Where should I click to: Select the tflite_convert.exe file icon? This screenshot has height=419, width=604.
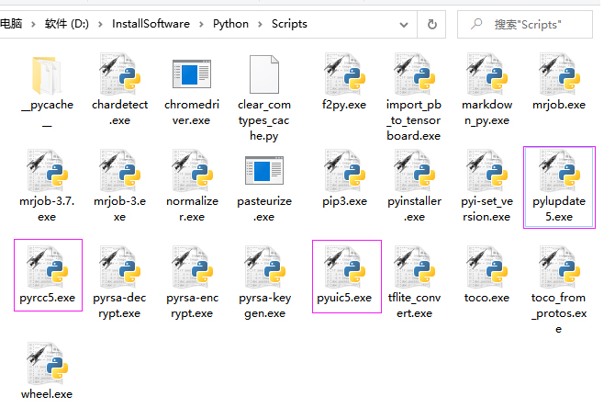(414, 267)
